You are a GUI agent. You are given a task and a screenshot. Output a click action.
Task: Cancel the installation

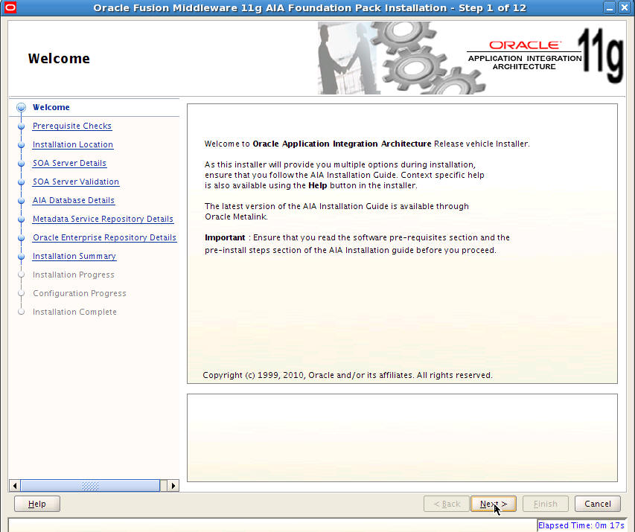click(598, 504)
